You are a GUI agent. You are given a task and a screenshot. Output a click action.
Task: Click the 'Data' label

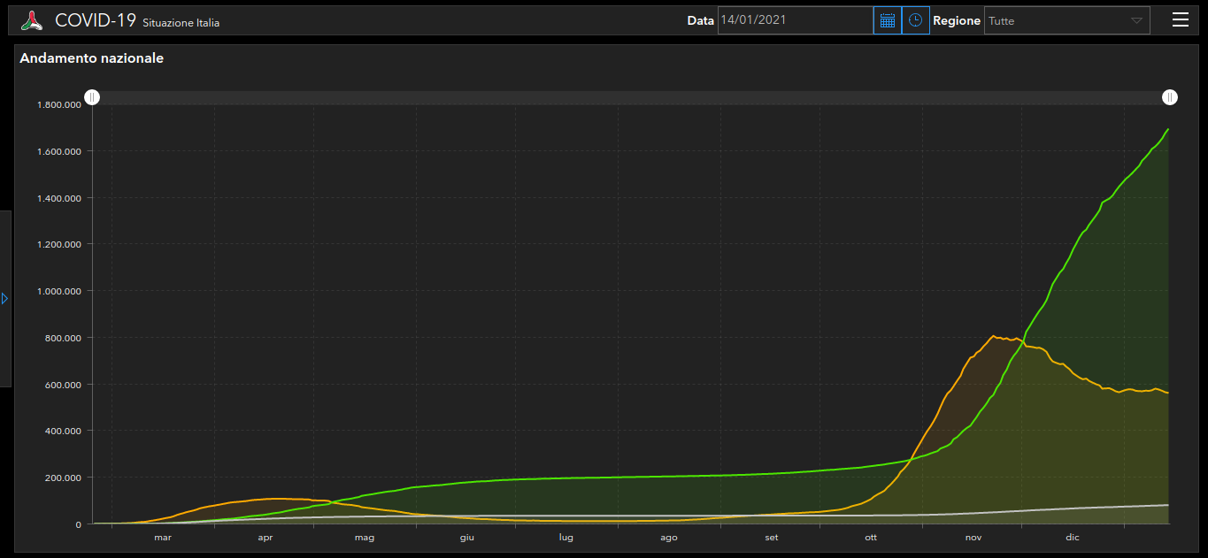[700, 20]
